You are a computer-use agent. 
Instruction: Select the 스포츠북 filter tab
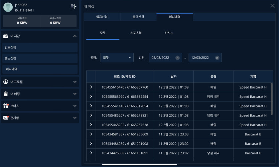click(x=136, y=33)
